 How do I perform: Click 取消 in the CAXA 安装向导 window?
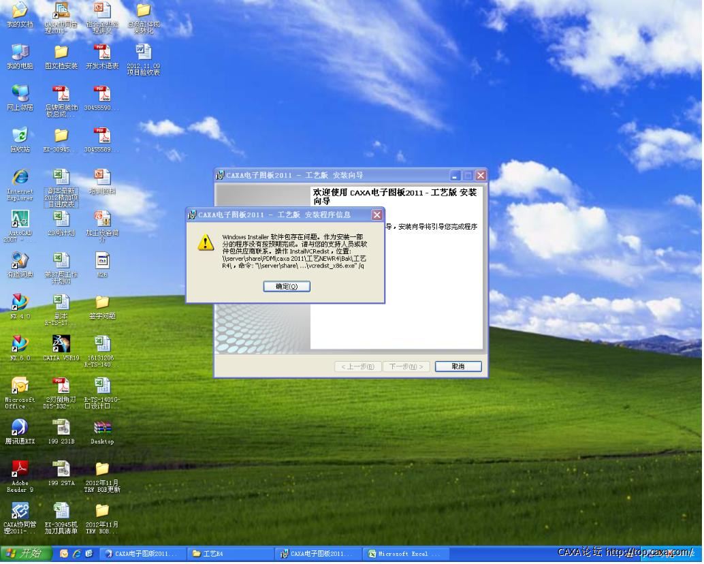(458, 366)
